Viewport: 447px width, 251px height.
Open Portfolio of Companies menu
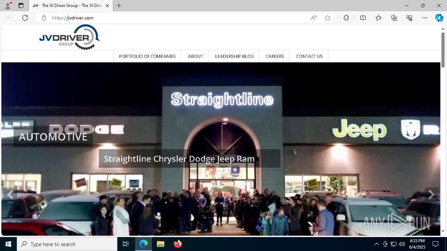point(147,56)
